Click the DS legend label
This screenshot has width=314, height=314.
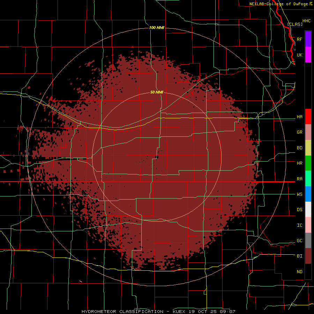pos(299,210)
